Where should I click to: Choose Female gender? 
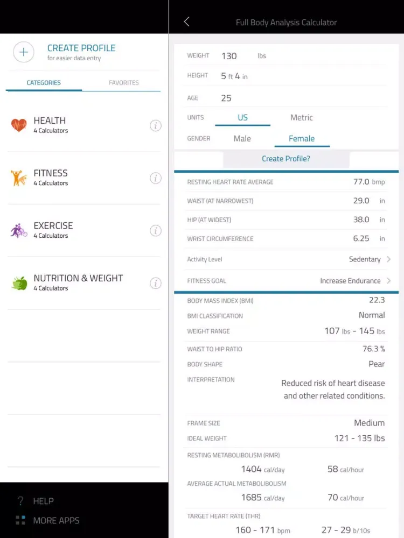tap(302, 139)
